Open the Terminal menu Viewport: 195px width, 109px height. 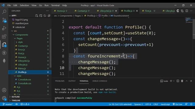[x=55, y=5]
